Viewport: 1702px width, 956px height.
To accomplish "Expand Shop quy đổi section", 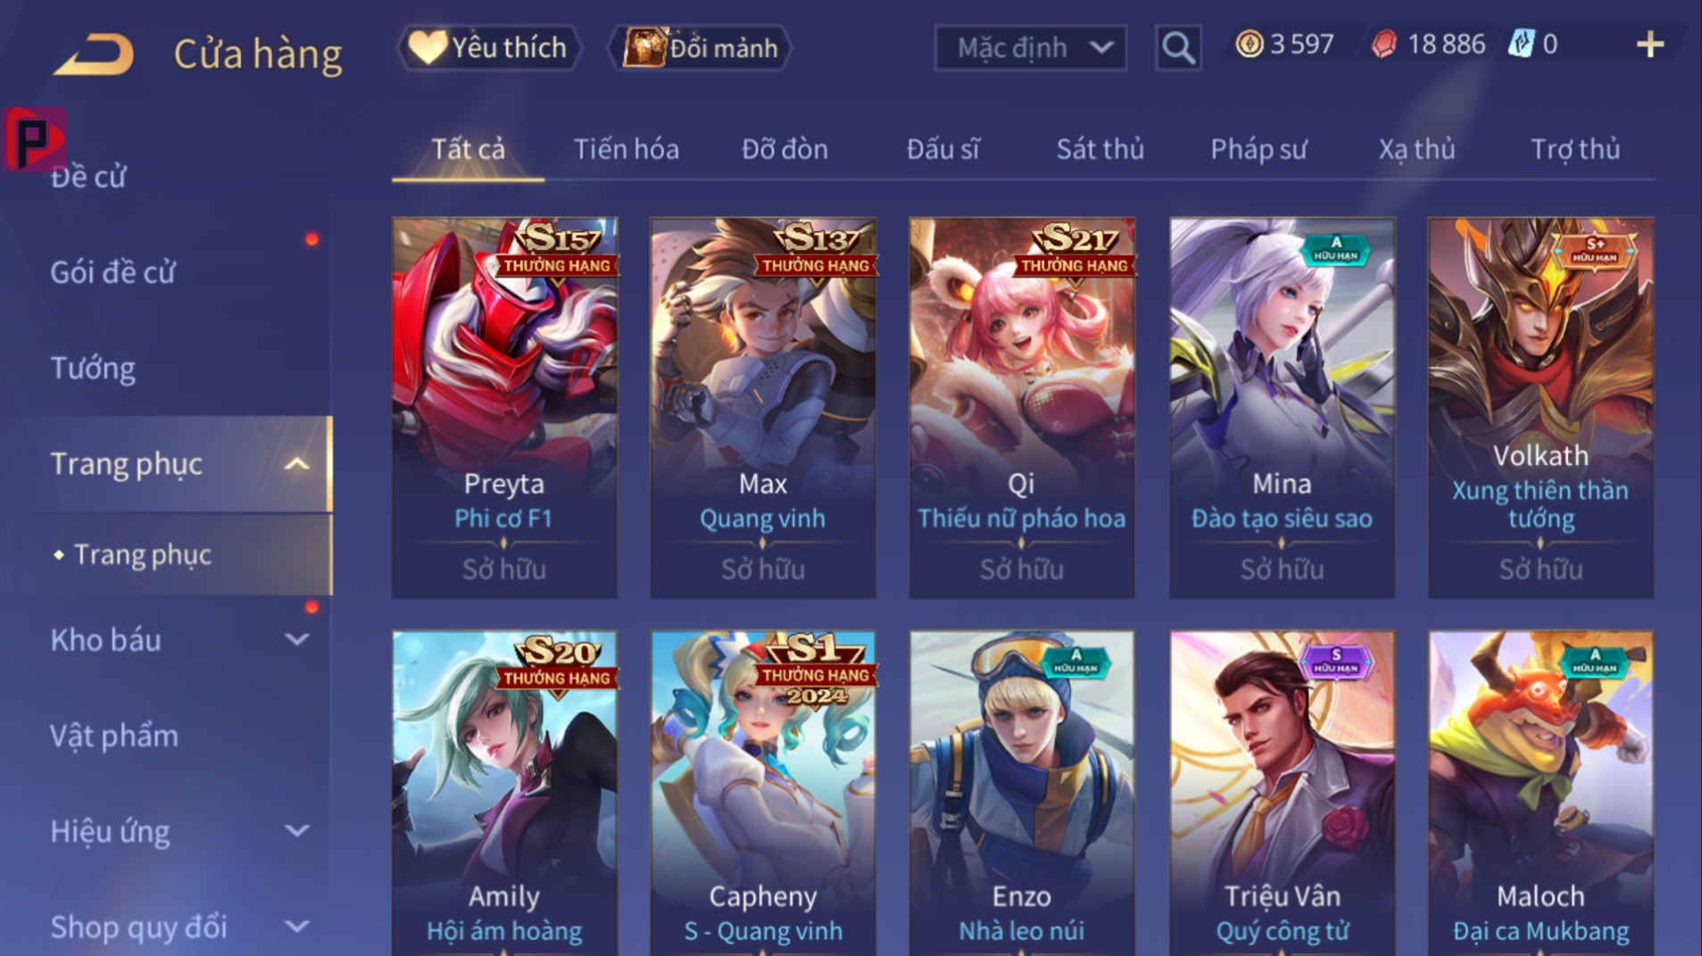I will (296, 927).
